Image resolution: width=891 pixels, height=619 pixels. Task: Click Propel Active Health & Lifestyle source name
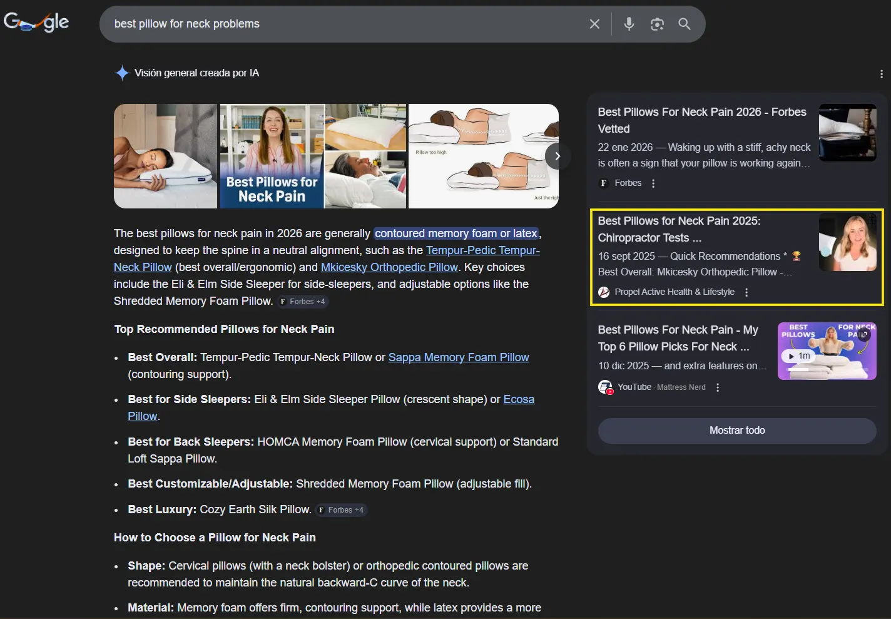click(x=675, y=292)
